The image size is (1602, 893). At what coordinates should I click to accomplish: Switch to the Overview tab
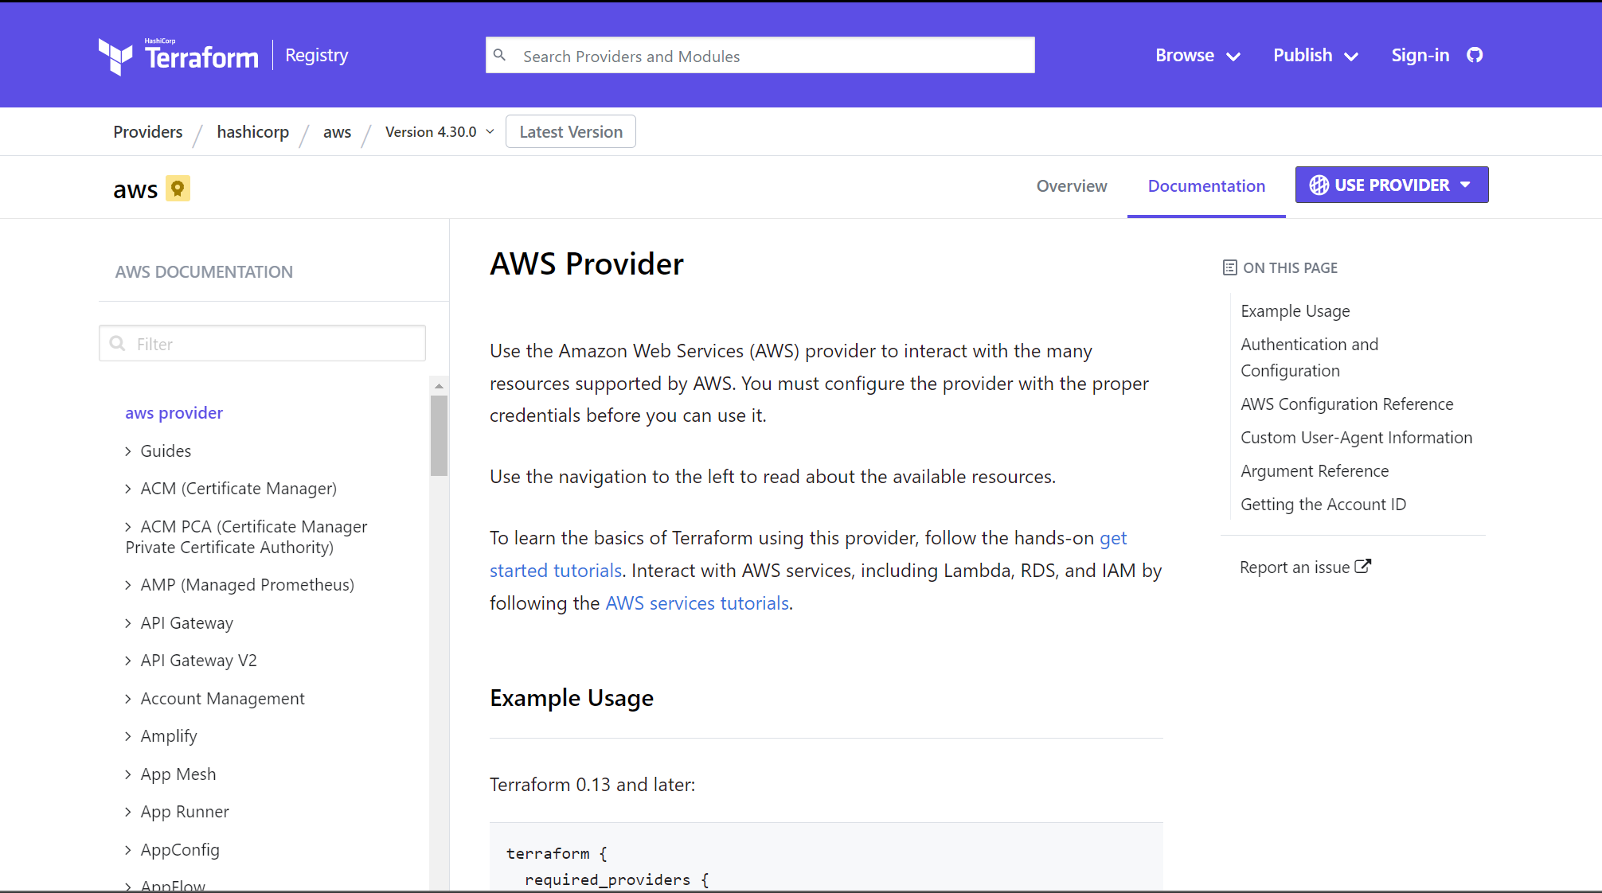pyautogui.click(x=1071, y=185)
